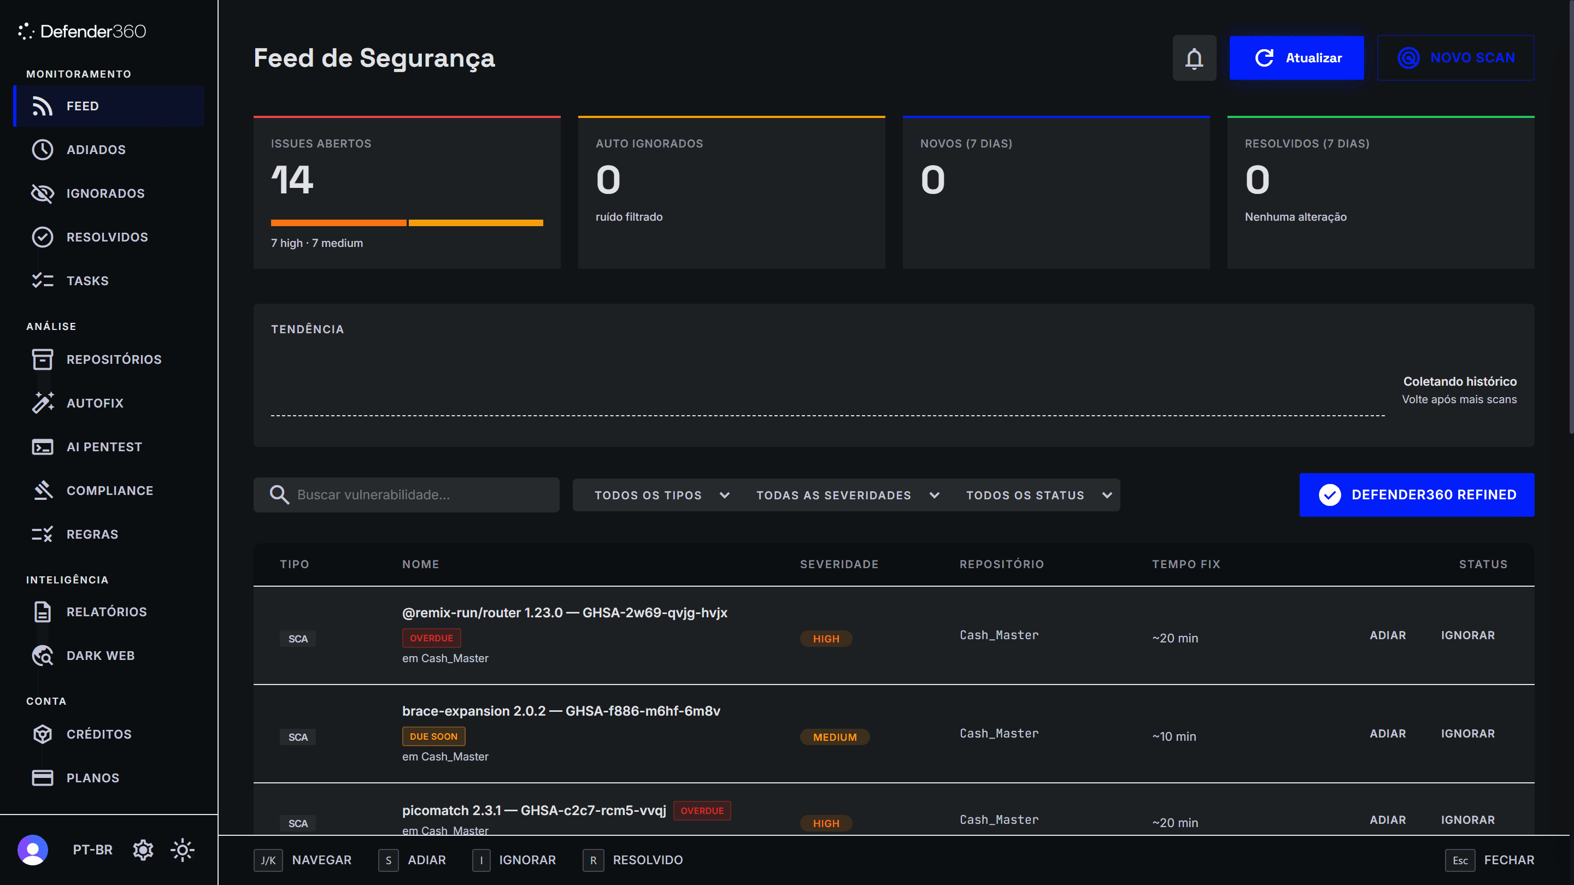
Task: Open 'brace-expansion 2.0.2 — GHSA-f886-m6hf-6m8v'
Action: point(561,711)
